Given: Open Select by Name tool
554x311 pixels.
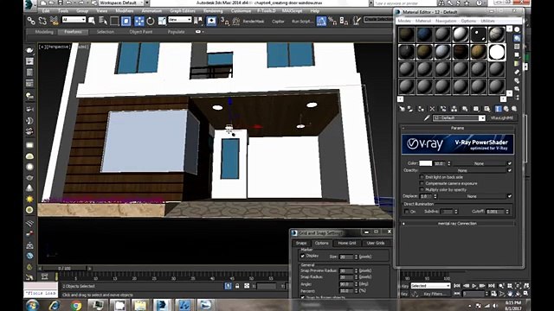Looking at the screenshot, I should pos(103,21).
